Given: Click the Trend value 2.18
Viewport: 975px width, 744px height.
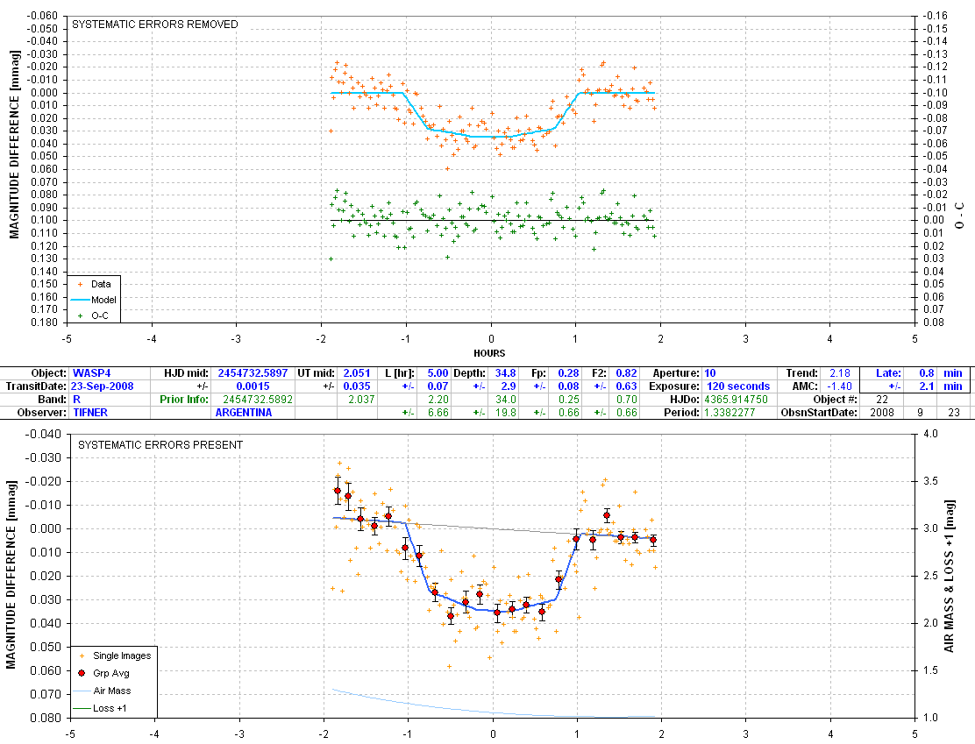Looking at the screenshot, I should click(839, 373).
